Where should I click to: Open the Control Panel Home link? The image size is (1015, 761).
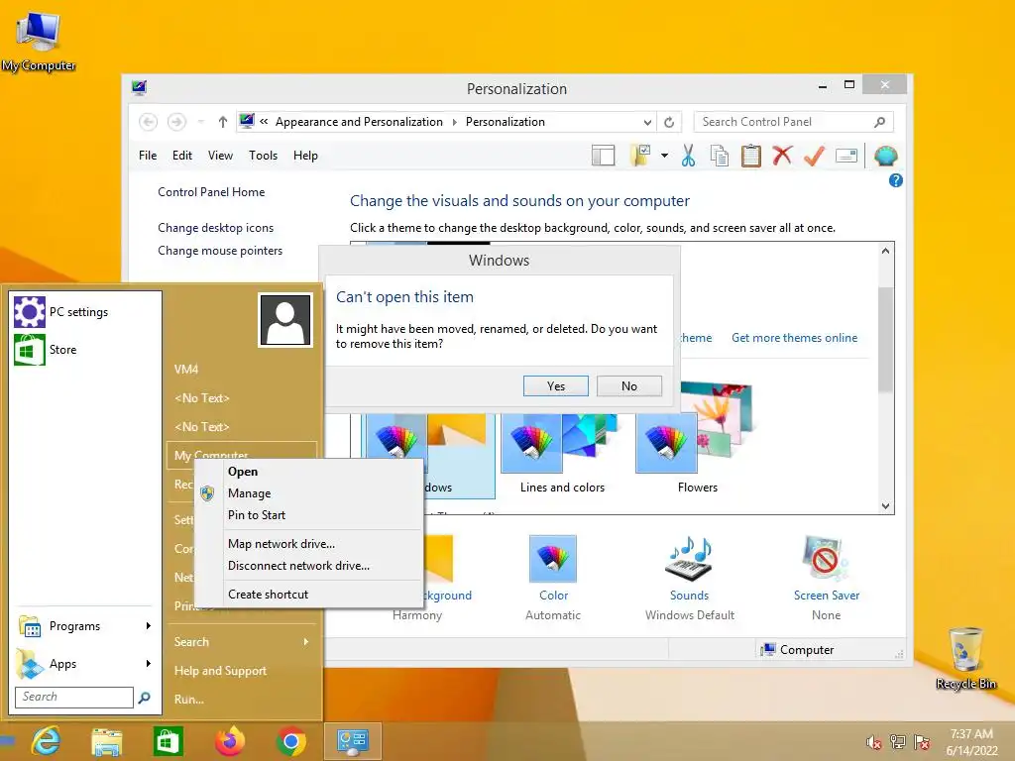[211, 192]
